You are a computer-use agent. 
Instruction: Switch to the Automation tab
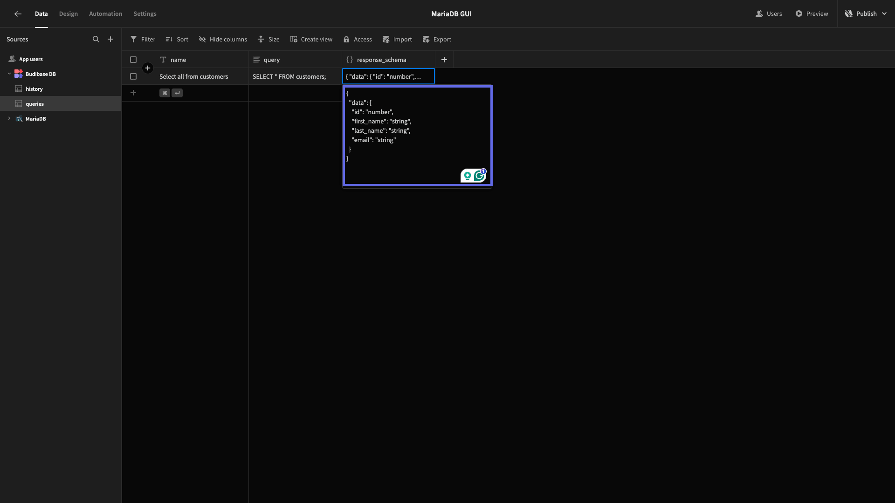106,14
